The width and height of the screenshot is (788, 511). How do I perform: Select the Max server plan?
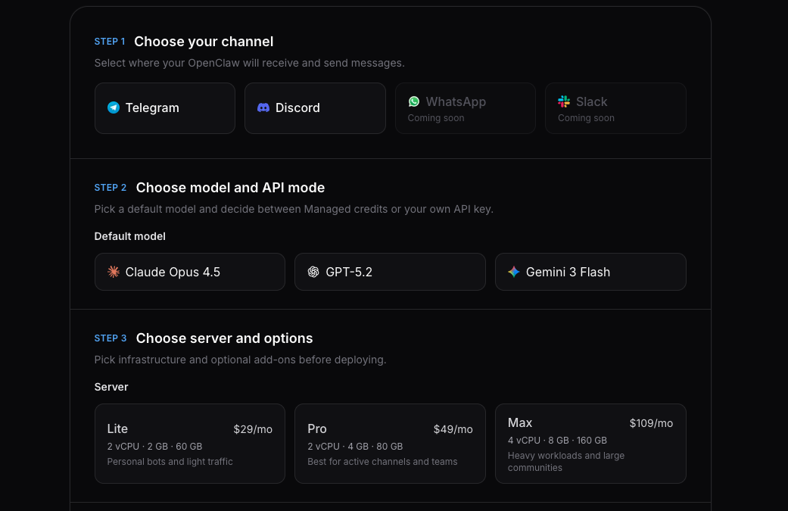click(590, 444)
